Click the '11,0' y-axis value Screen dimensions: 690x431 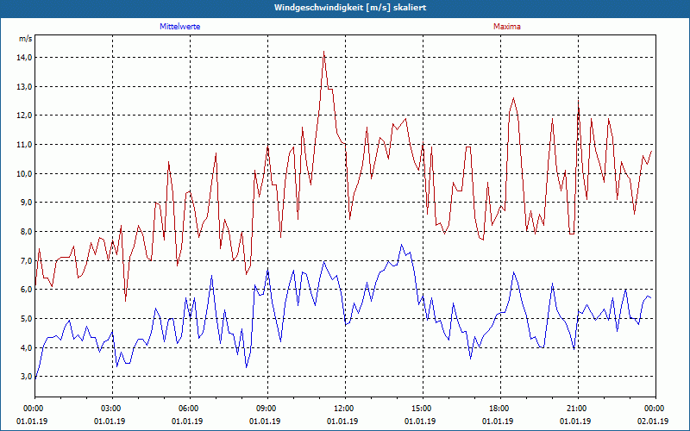pos(25,145)
